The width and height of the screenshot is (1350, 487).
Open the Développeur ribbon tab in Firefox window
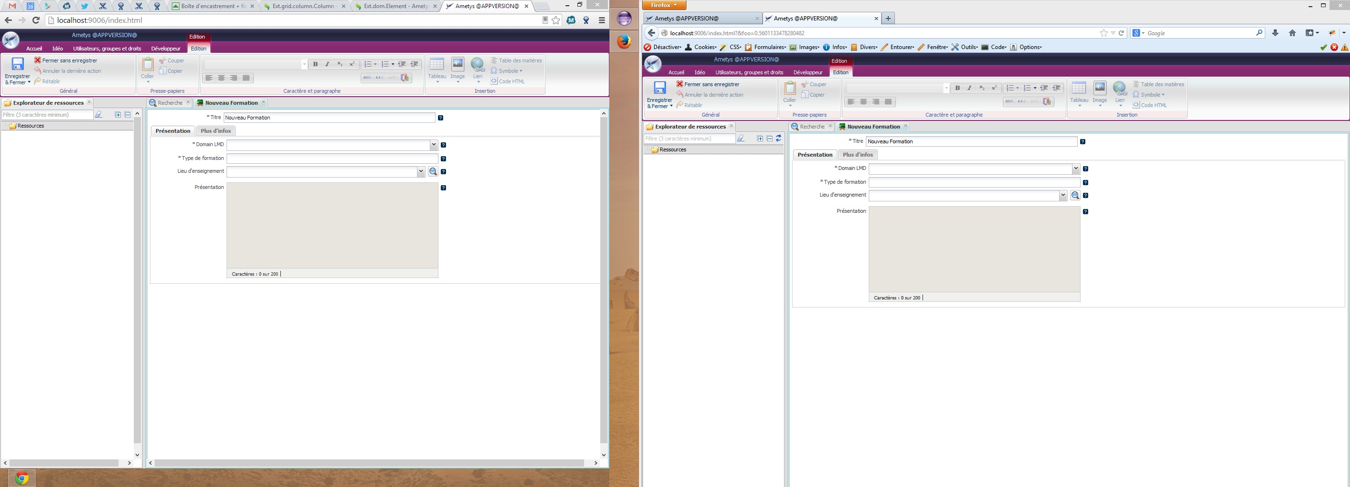(808, 72)
